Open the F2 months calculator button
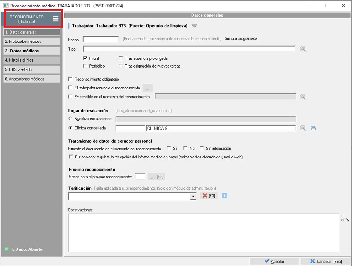 coord(156,177)
